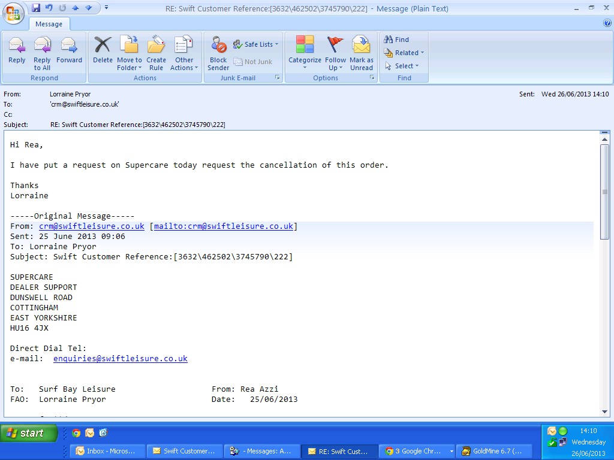Click the Outlook tray icon
Image resolution: width=614 pixels, height=460 pixels.
point(552,431)
